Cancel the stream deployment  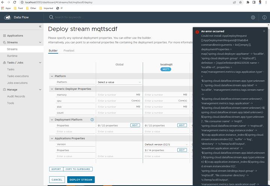pos(57,180)
